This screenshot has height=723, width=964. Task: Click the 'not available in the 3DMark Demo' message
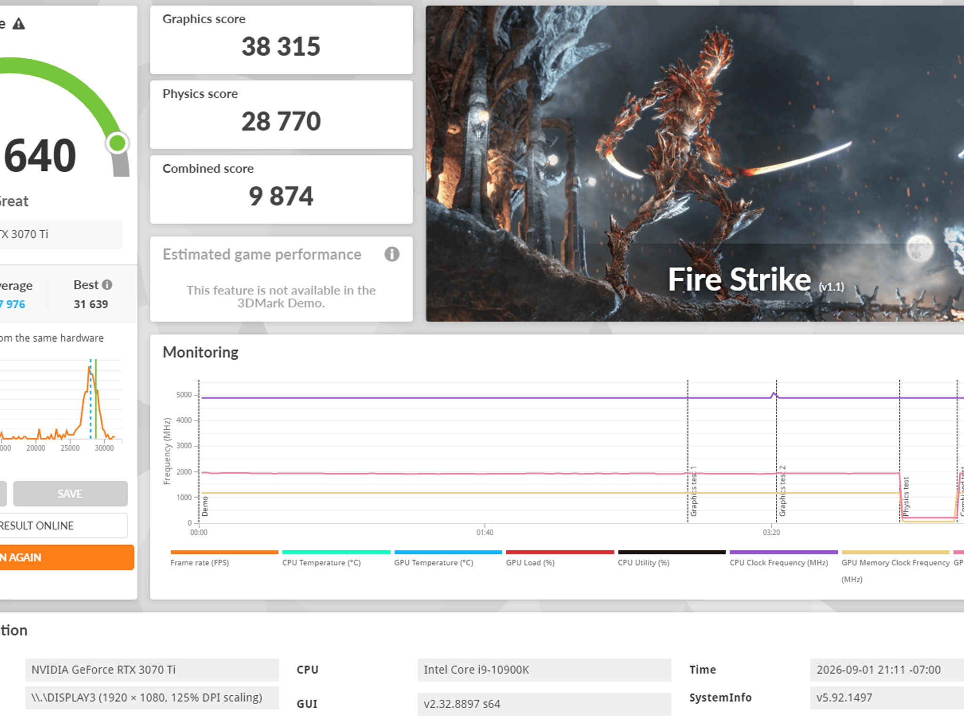pyautogui.click(x=281, y=297)
